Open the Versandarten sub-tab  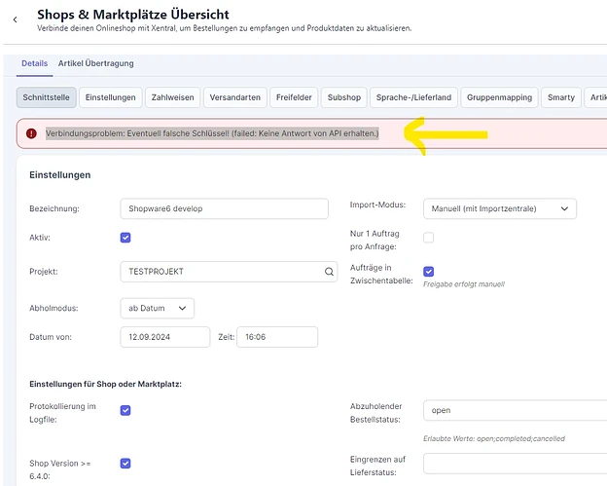coord(235,97)
